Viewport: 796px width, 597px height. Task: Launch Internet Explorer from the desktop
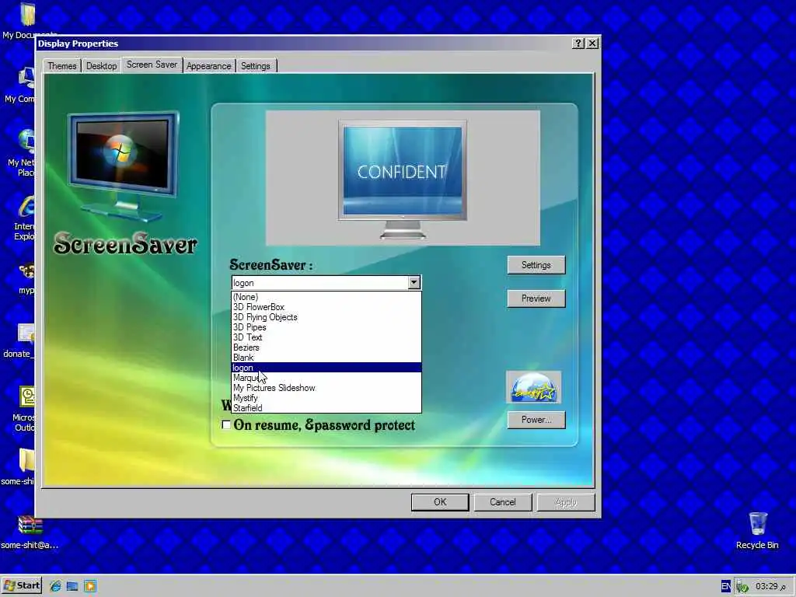point(26,207)
